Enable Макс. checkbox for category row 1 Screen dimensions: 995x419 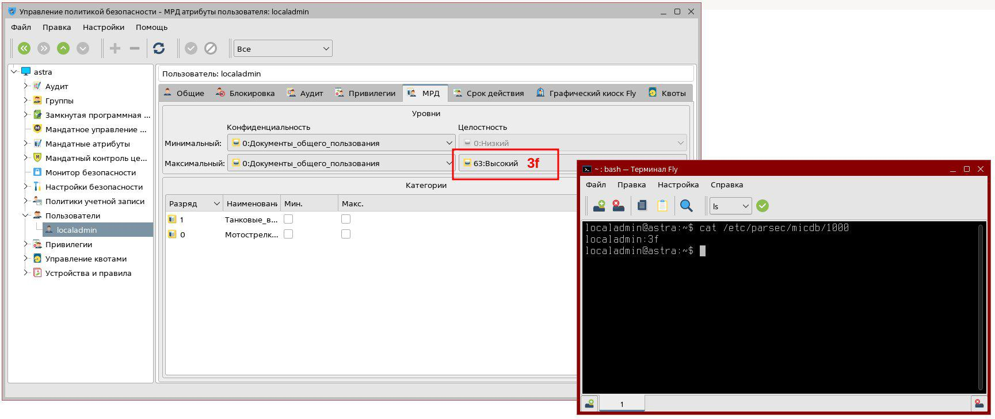click(346, 219)
